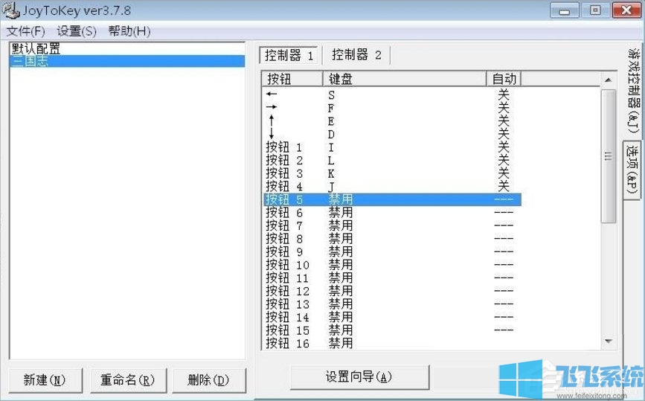Sort by the 按钮 column header

tap(292, 79)
